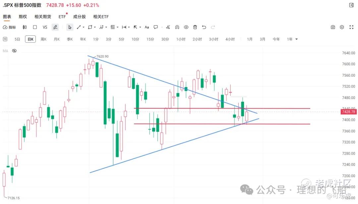Select the 周K timeframe
The width and height of the screenshot is (358, 204).
tap(44, 39)
